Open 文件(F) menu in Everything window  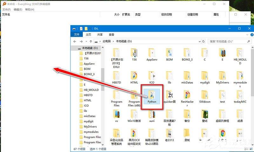(x=6, y=10)
